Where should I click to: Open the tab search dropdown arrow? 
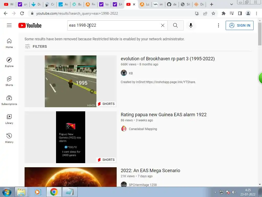click(x=231, y=4)
